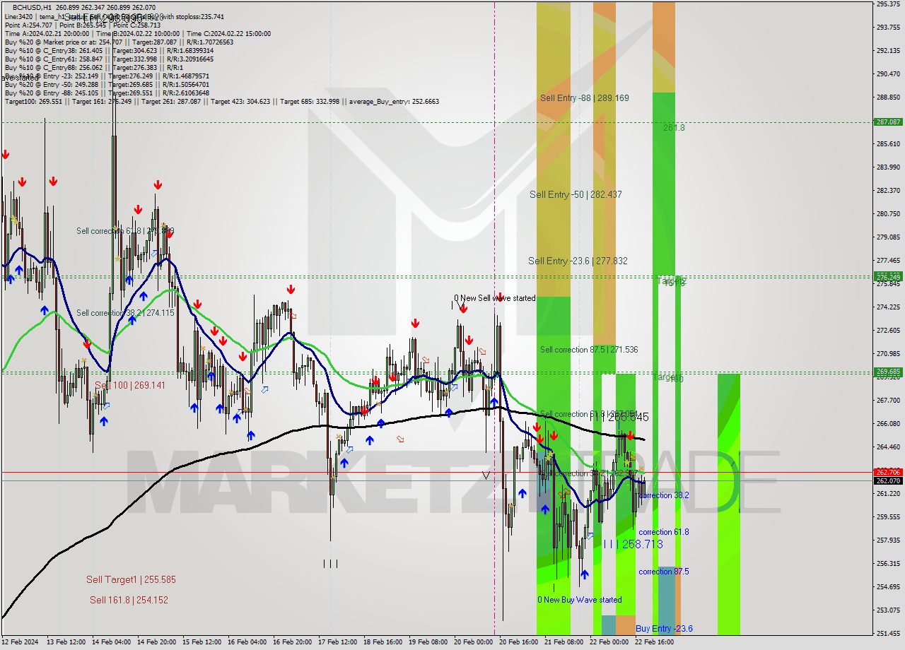Viewport: 905px width, 650px height.
Task: Click the 251.455 value on the price scale
Action: click(887, 633)
